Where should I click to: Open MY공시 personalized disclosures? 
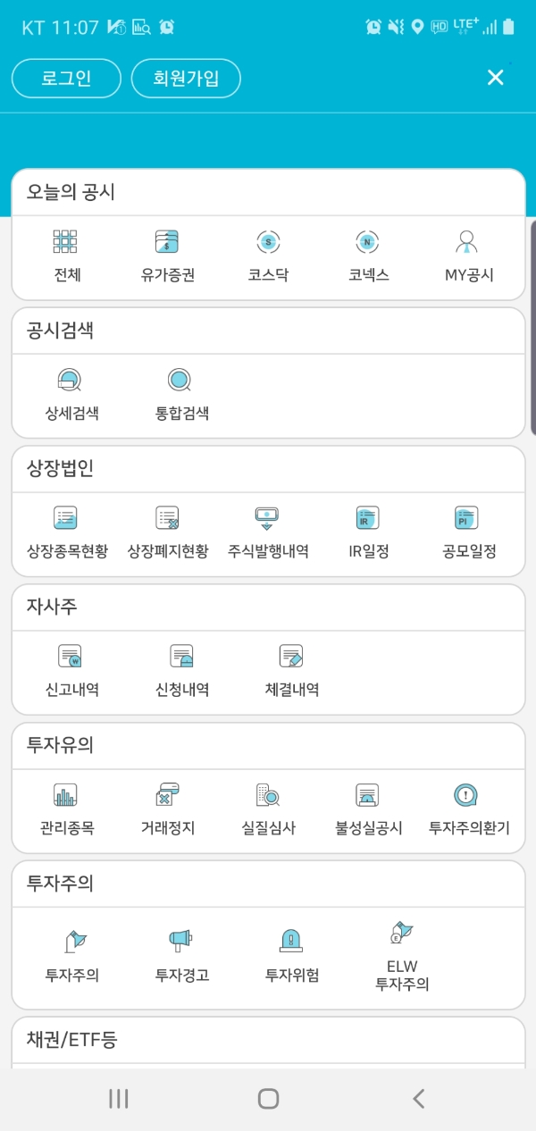(466, 254)
